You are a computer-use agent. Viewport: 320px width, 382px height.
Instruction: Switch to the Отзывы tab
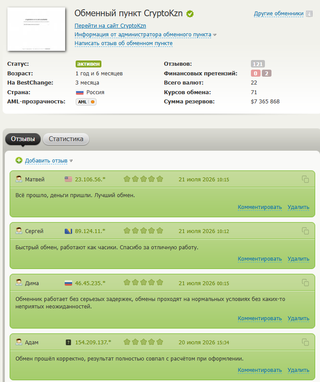tap(23, 139)
